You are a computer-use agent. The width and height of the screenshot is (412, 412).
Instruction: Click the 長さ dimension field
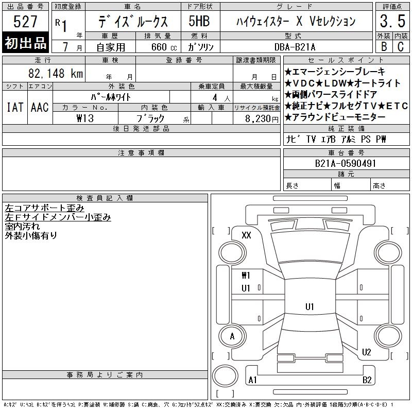coord(307,184)
